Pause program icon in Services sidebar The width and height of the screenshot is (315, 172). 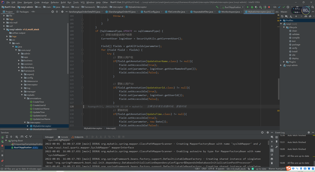pyautogui.click(x=2, y=155)
